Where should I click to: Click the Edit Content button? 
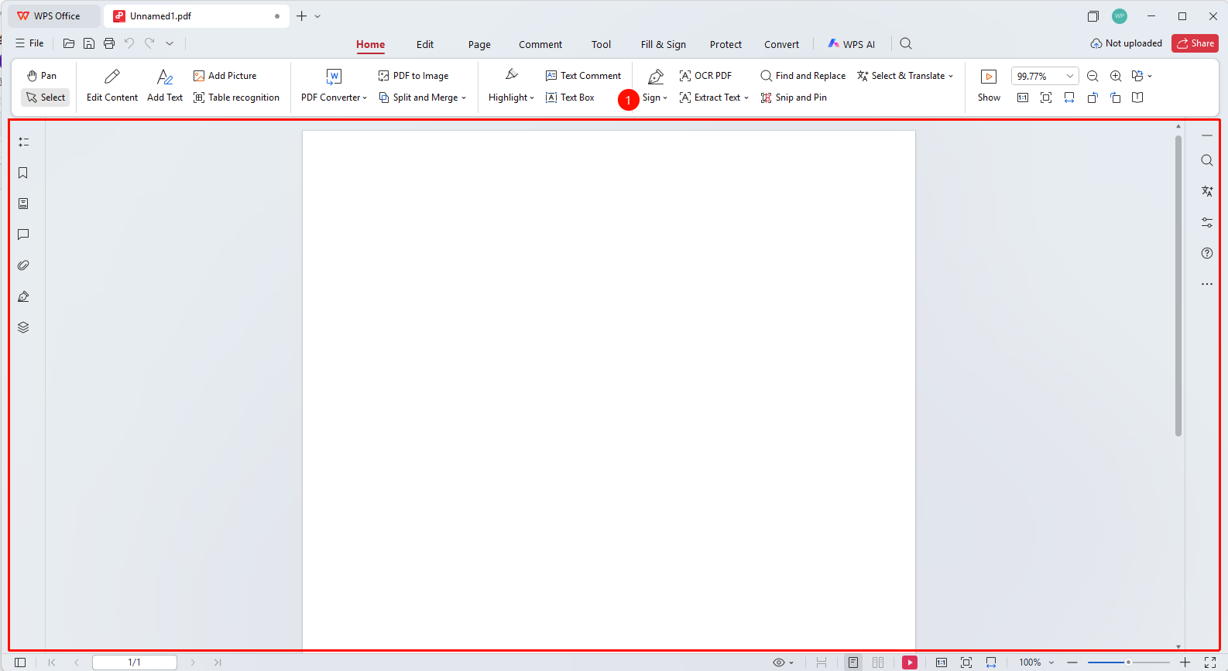(112, 86)
